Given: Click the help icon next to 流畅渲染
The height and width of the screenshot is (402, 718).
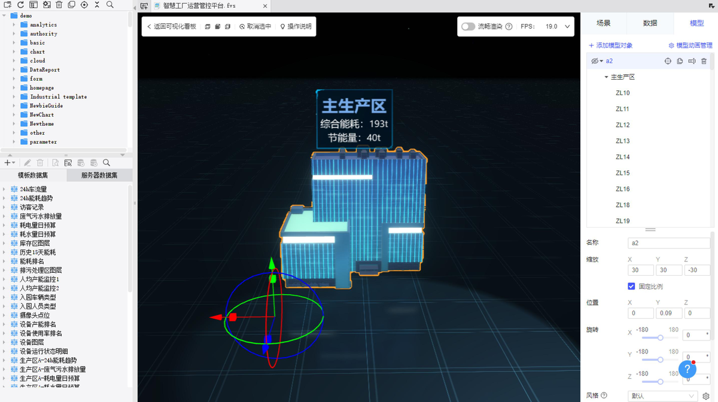Looking at the screenshot, I should [x=509, y=26].
